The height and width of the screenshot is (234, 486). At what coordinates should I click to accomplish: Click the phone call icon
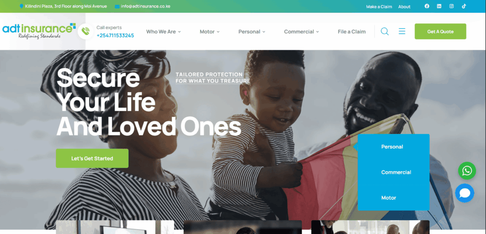[85, 31]
